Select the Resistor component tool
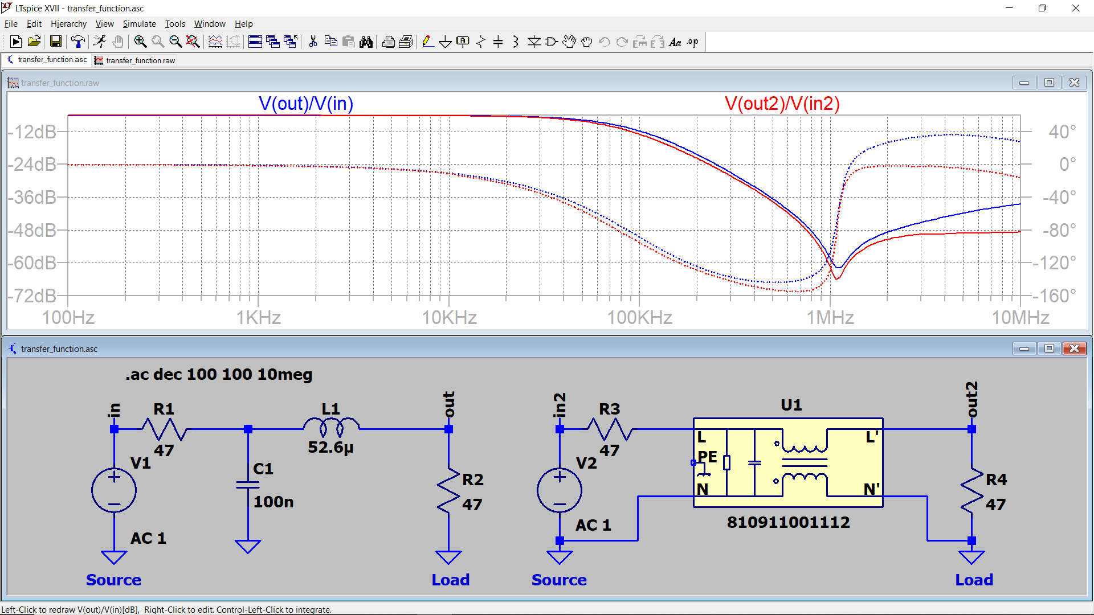The height and width of the screenshot is (615, 1094). [481, 42]
